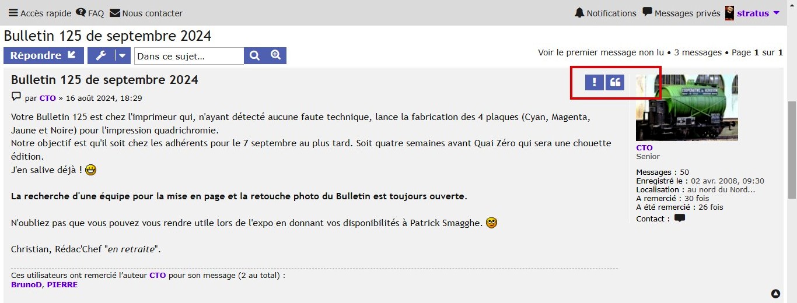Send CTO a private message via the Contact icon
The height and width of the screenshot is (303, 797).
pos(680,219)
